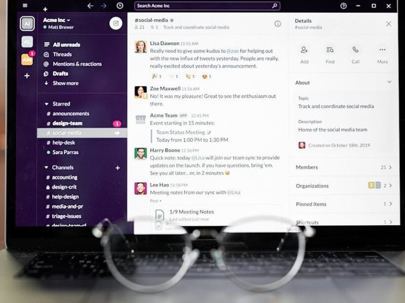Image resolution: width=405 pixels, height=303 pixels.
Task: Click the @zoe mention
Action: point(233,51)
